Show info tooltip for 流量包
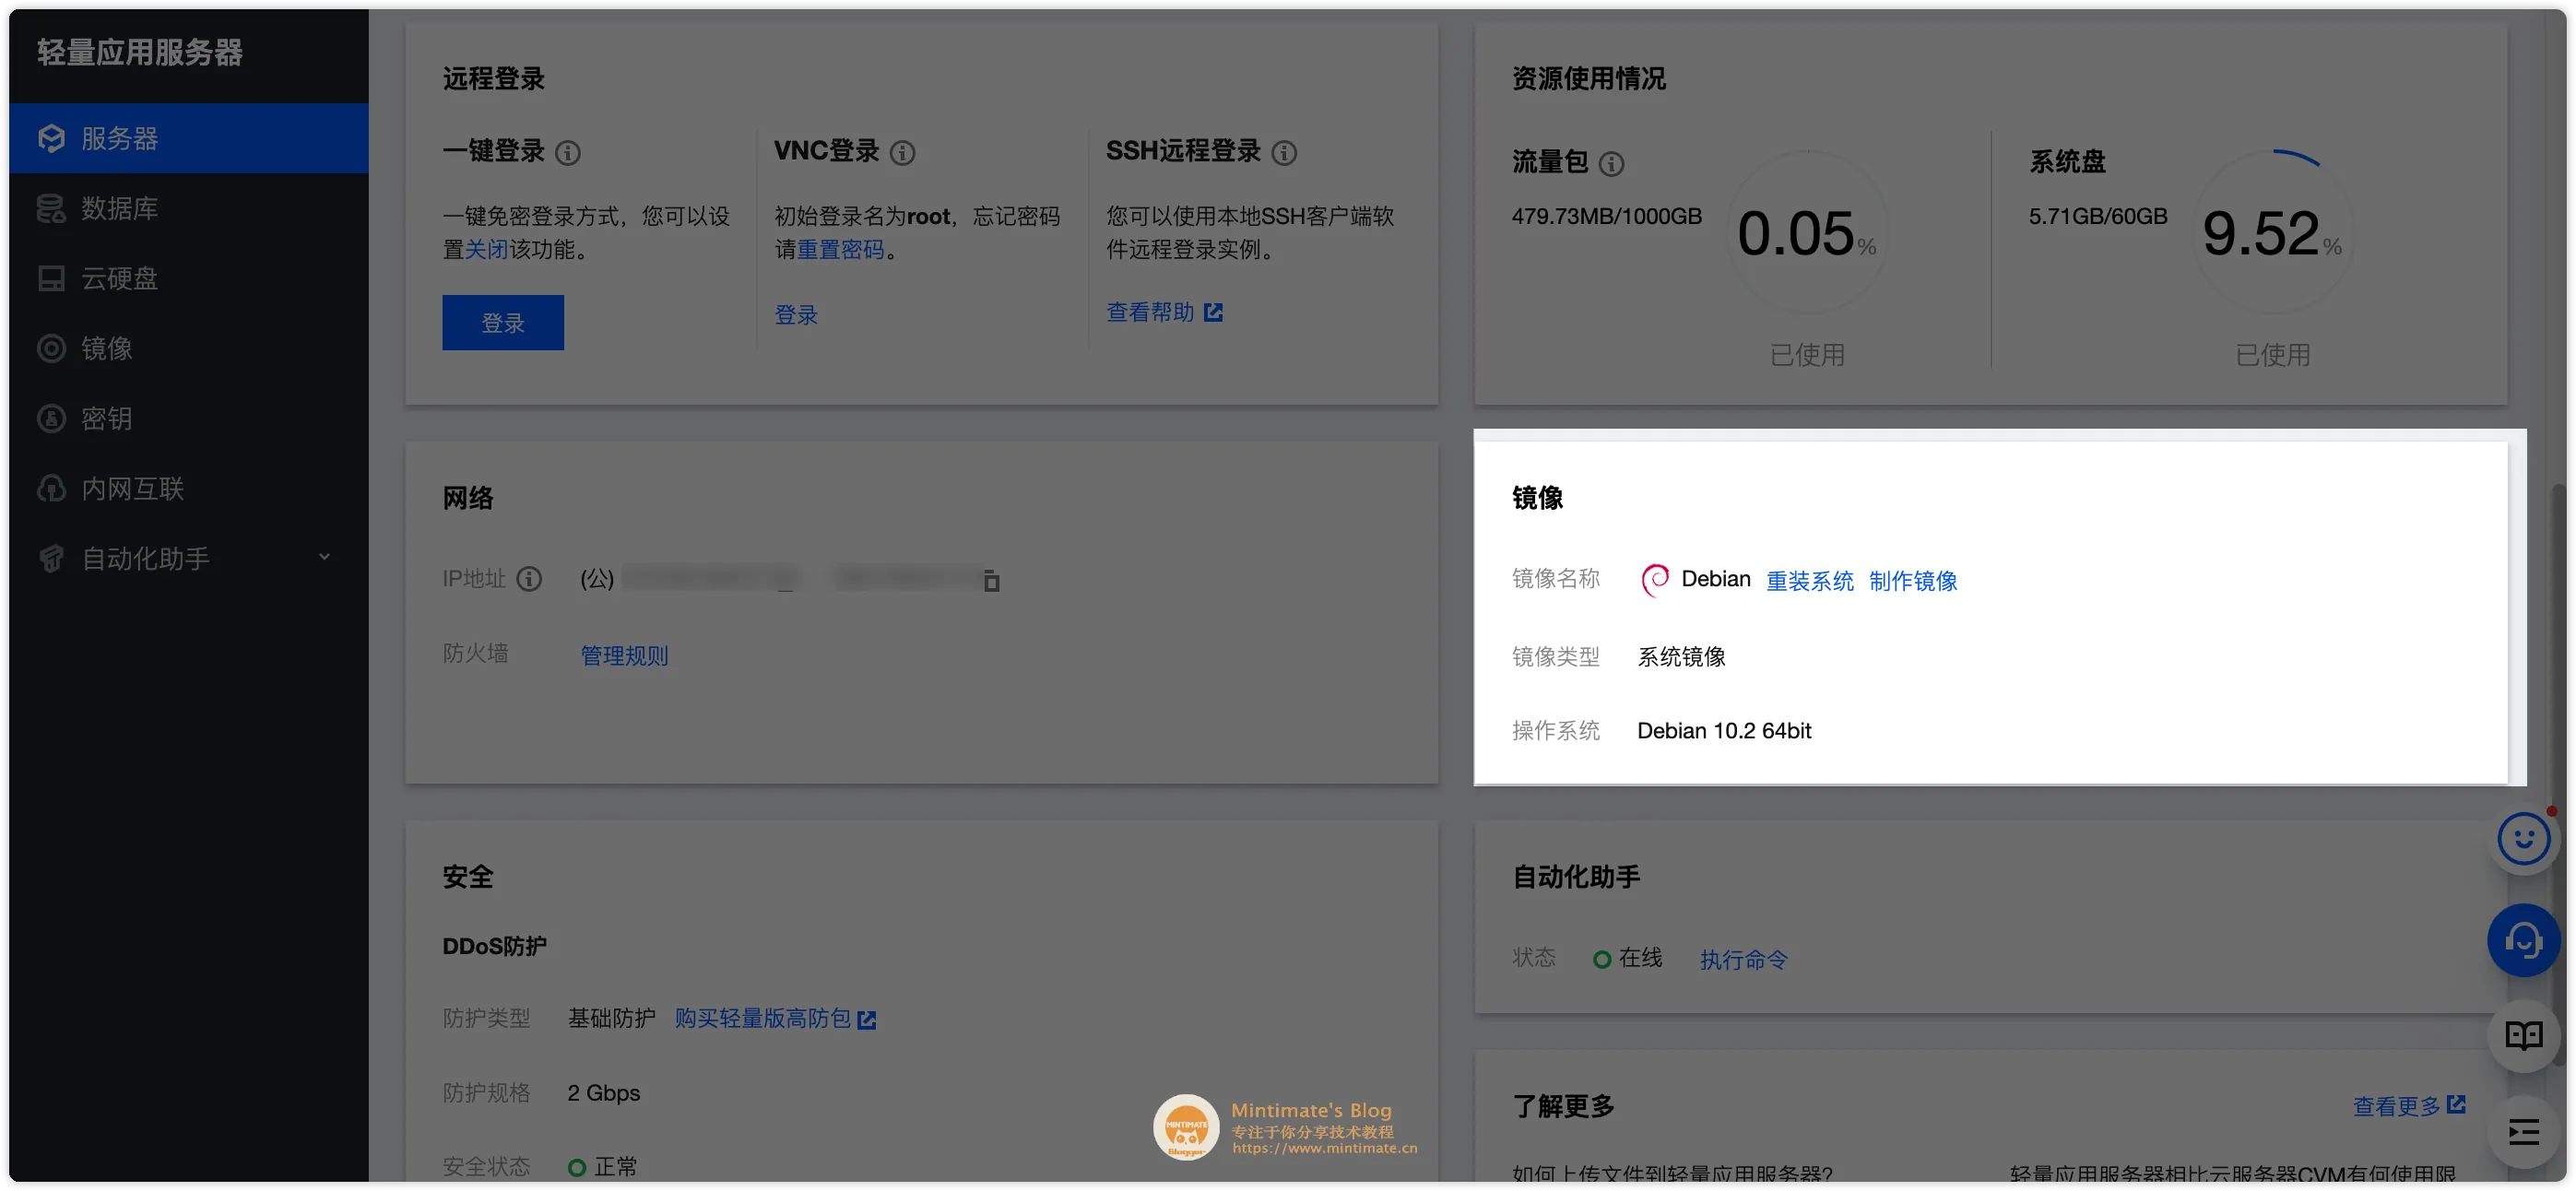 (x=1612, y=163)
